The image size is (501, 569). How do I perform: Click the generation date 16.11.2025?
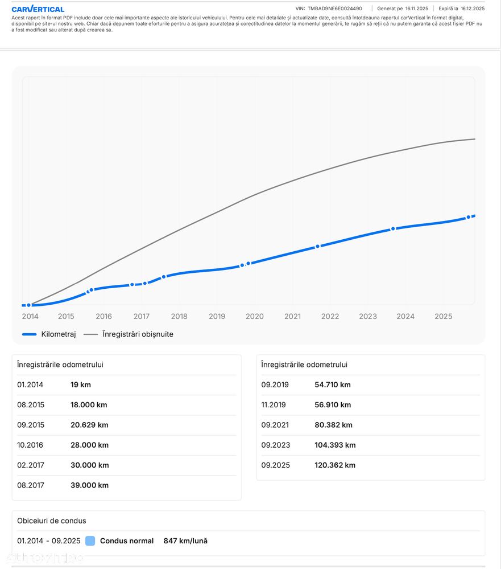point(417,9)
